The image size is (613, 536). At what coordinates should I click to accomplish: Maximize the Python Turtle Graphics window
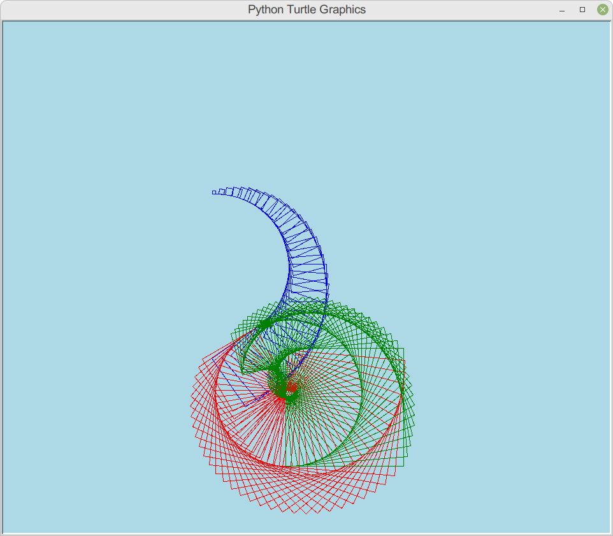(x=582, y=10)
